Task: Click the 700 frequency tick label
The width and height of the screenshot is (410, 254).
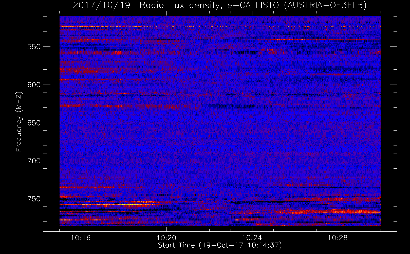Action: 34,161
